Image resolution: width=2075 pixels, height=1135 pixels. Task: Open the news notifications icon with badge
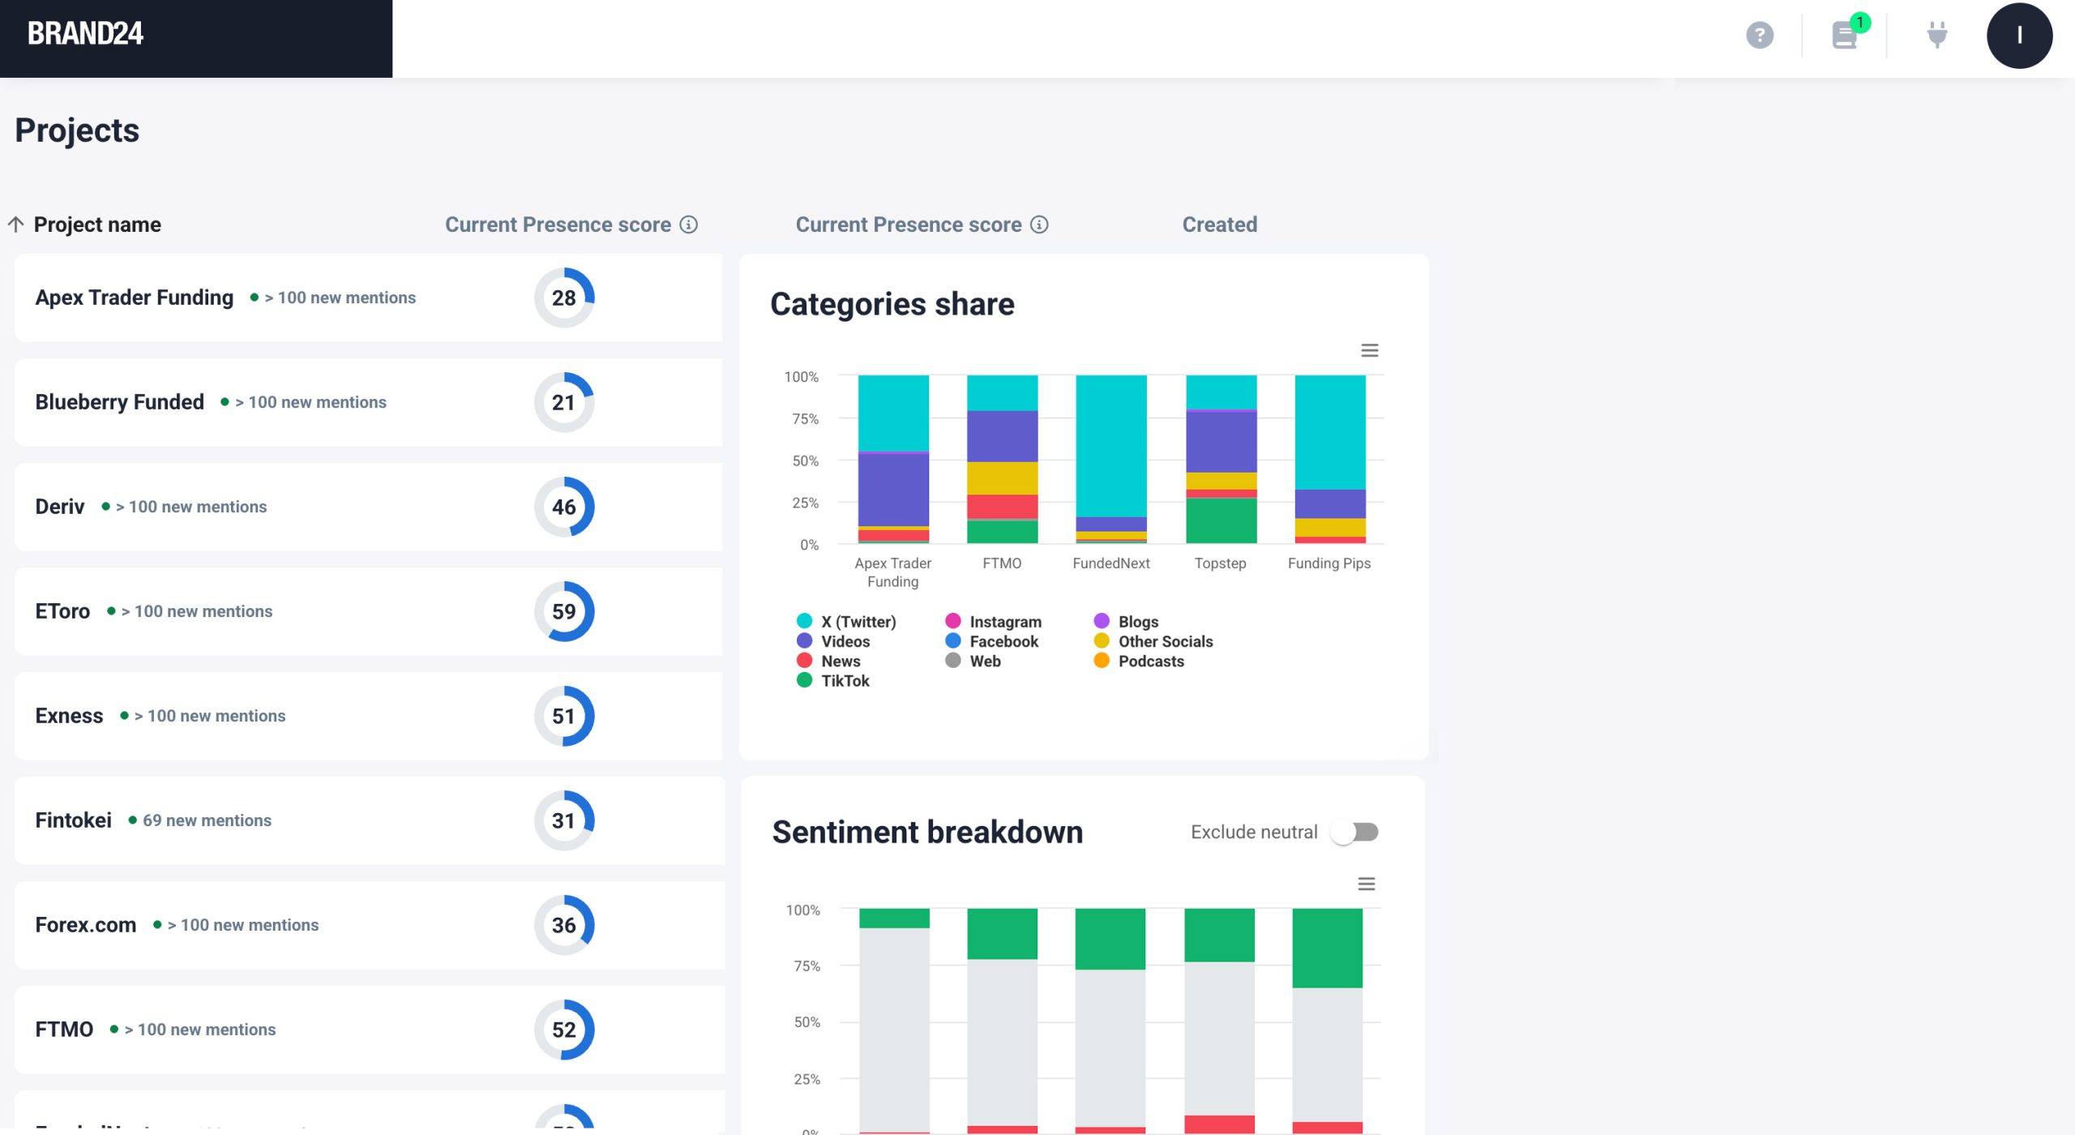click(x=1845, y=36)
